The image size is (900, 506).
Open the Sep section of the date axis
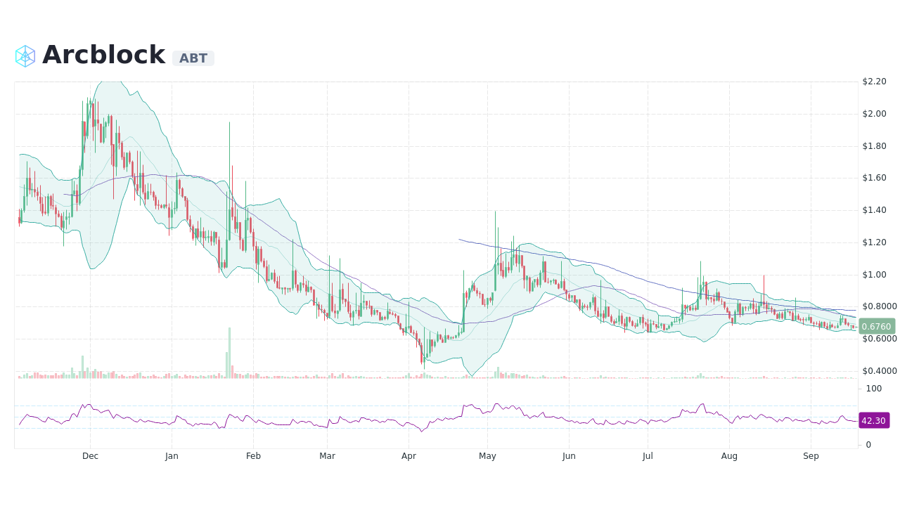coord(811,456)
